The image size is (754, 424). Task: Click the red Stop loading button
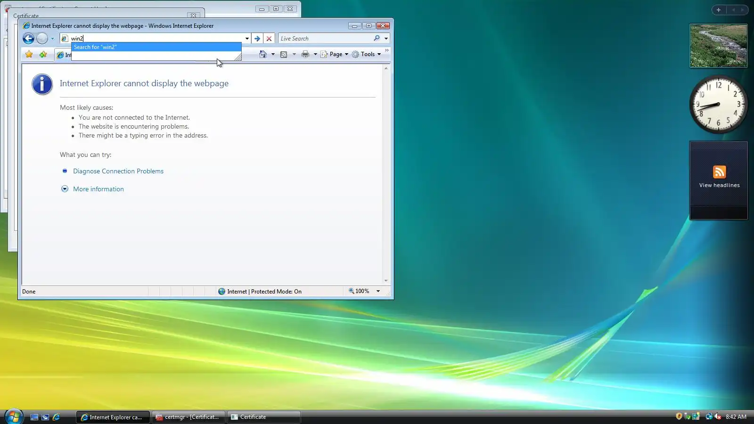[x=269, y=39]
